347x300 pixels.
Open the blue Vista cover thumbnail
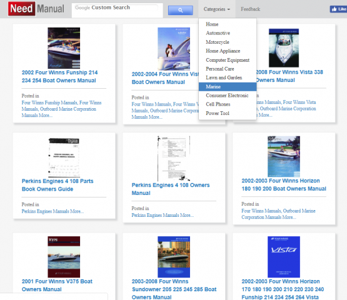[284, 257]
